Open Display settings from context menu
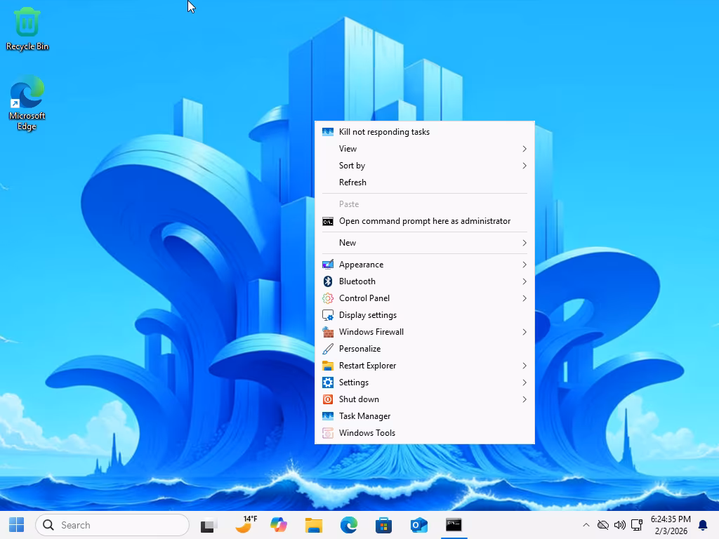Screen dimensions: 719x539 tap(368, 315)
